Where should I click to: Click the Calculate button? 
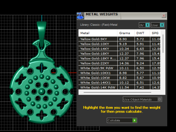(x=122, y=120)
